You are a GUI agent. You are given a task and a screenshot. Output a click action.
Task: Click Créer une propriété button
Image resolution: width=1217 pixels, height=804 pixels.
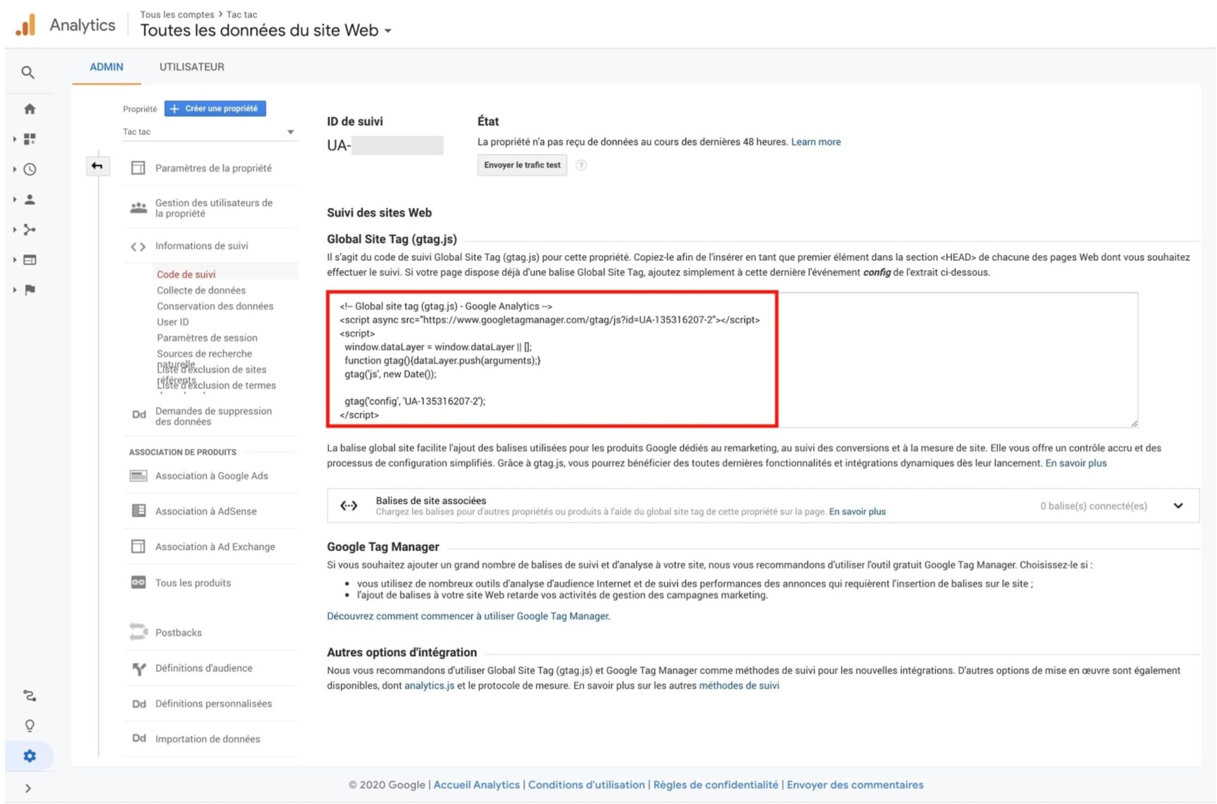pos(215,108)
